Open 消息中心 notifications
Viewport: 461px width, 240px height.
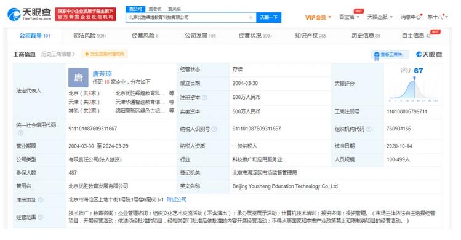(x=411, y=17)
